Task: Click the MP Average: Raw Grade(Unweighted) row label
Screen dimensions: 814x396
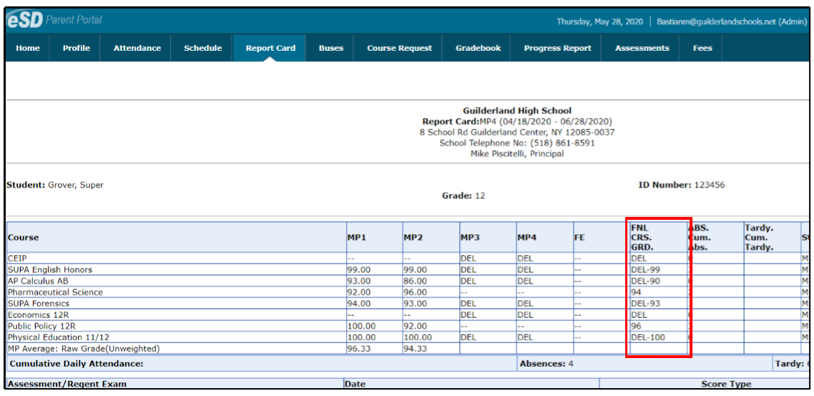Action: pyautogui.click(x=83, y=348)
